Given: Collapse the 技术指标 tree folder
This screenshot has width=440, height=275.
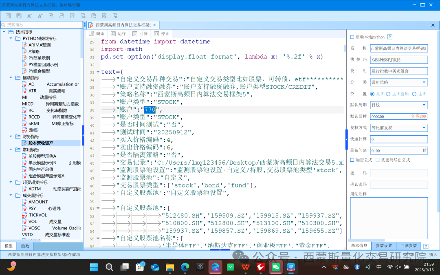Looking at the screenshot, I should (4, 32).
